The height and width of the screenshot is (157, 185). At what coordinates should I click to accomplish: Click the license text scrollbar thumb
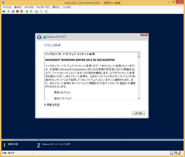point(139,57)
